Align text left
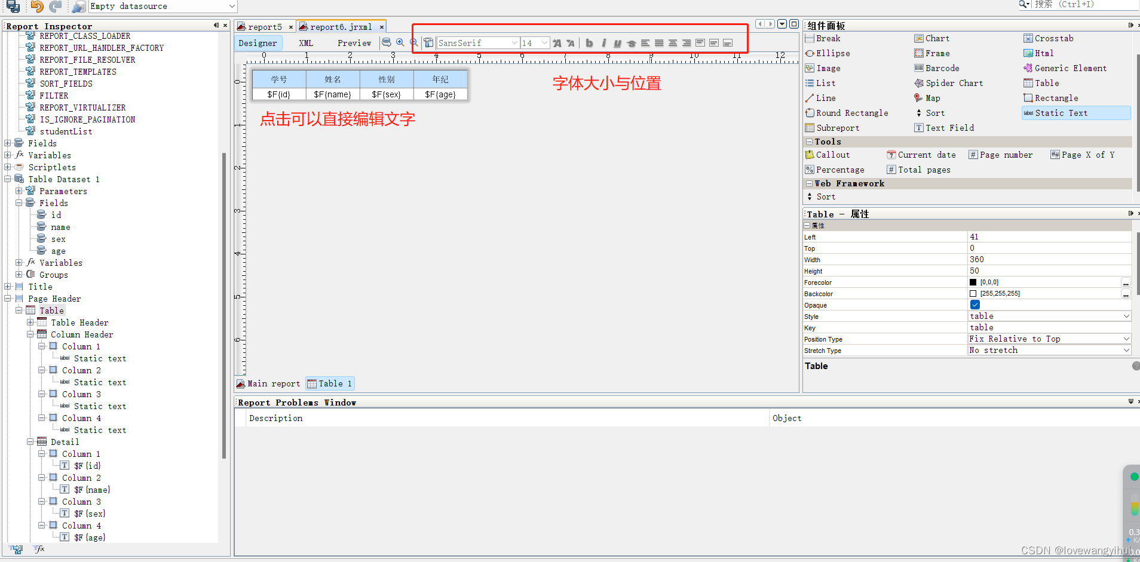 point(645,43)
